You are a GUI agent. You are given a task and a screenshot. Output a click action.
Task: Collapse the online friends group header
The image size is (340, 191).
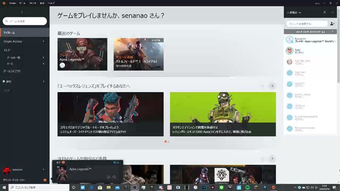(310, 32)
